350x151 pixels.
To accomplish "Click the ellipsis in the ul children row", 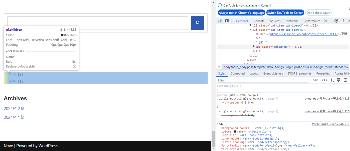I will (x=292, y=47).
